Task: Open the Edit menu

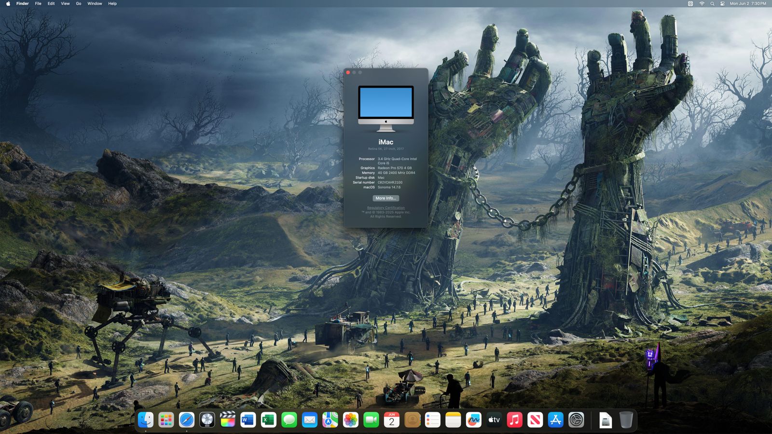Action: [x=51, y=3]
